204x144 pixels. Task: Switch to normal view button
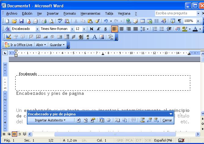(x=4, y=134)
